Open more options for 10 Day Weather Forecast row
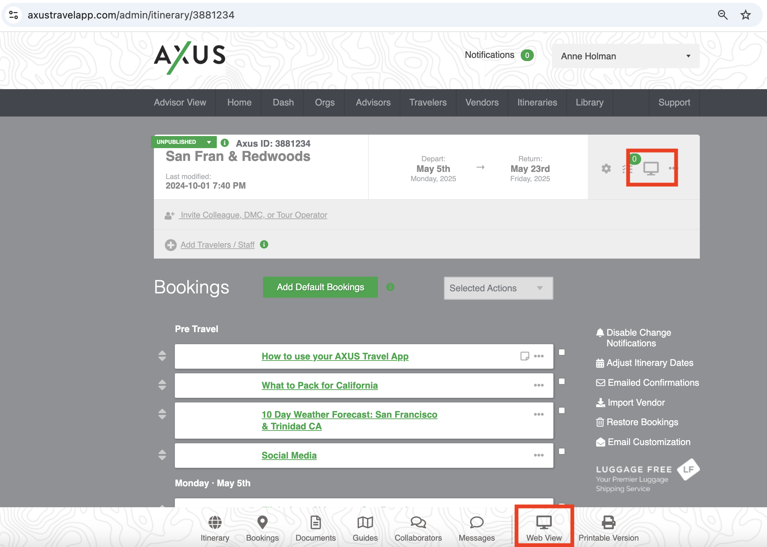The image size is (767, 547). click(539, 414)
